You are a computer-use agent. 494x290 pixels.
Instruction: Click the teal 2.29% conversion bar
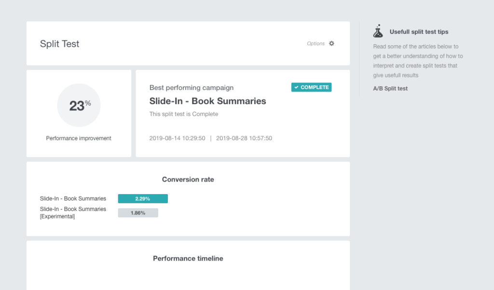[143, 198]
